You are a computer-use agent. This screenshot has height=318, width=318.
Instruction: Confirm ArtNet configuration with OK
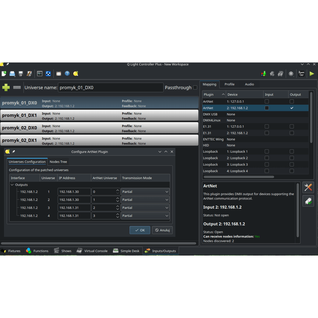click(140, 230)
